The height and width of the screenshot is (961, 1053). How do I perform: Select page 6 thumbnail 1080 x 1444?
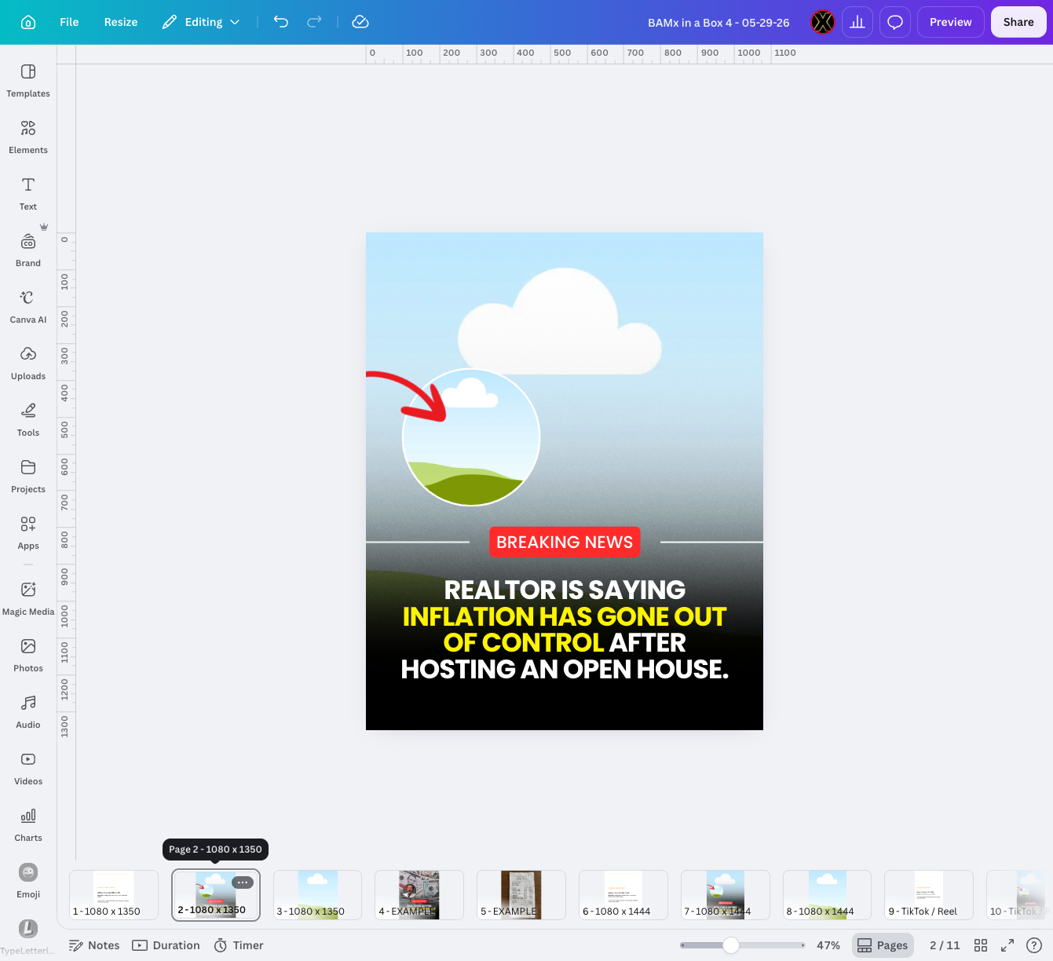623,895
